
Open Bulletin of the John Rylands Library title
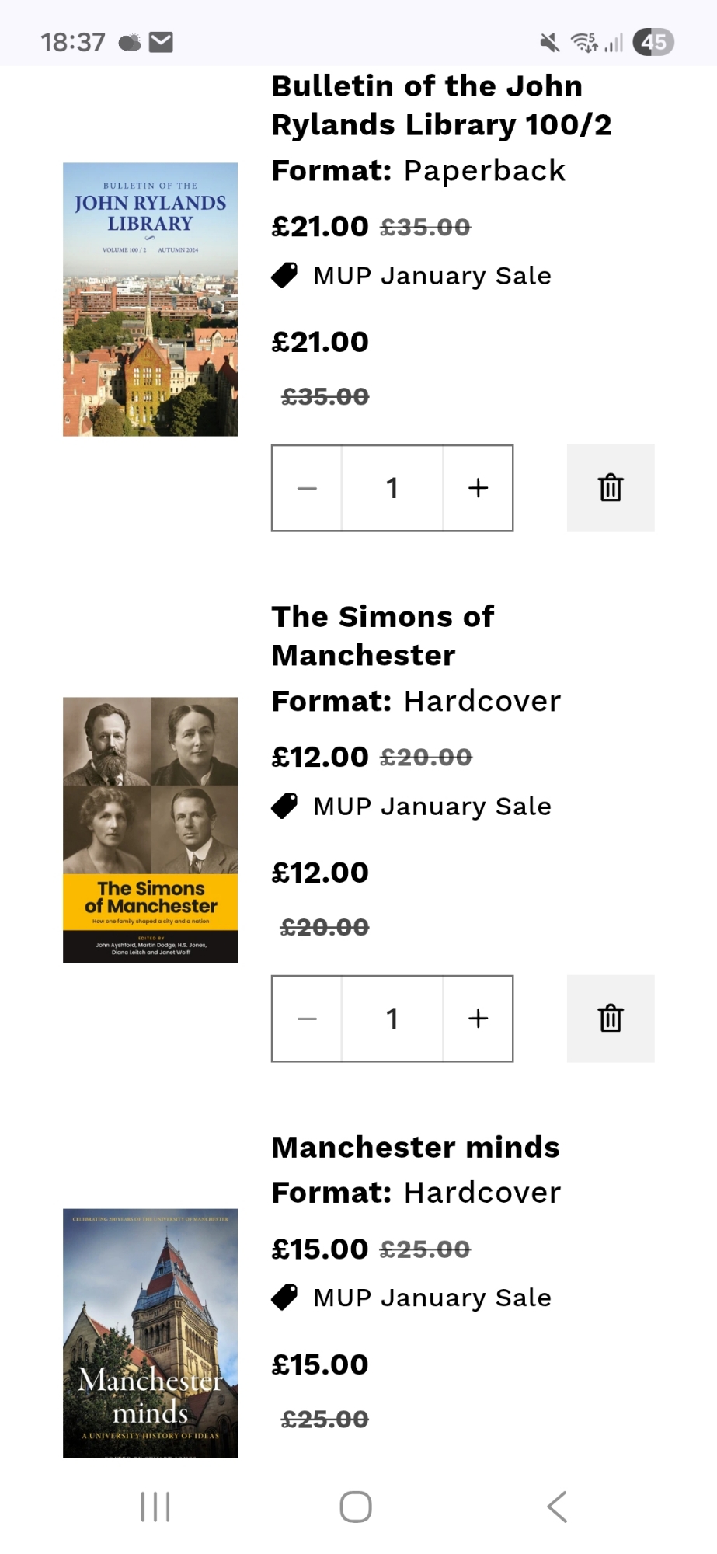tap(440, 106)
